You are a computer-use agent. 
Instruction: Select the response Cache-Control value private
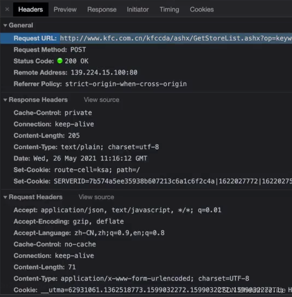pos(78,113)
